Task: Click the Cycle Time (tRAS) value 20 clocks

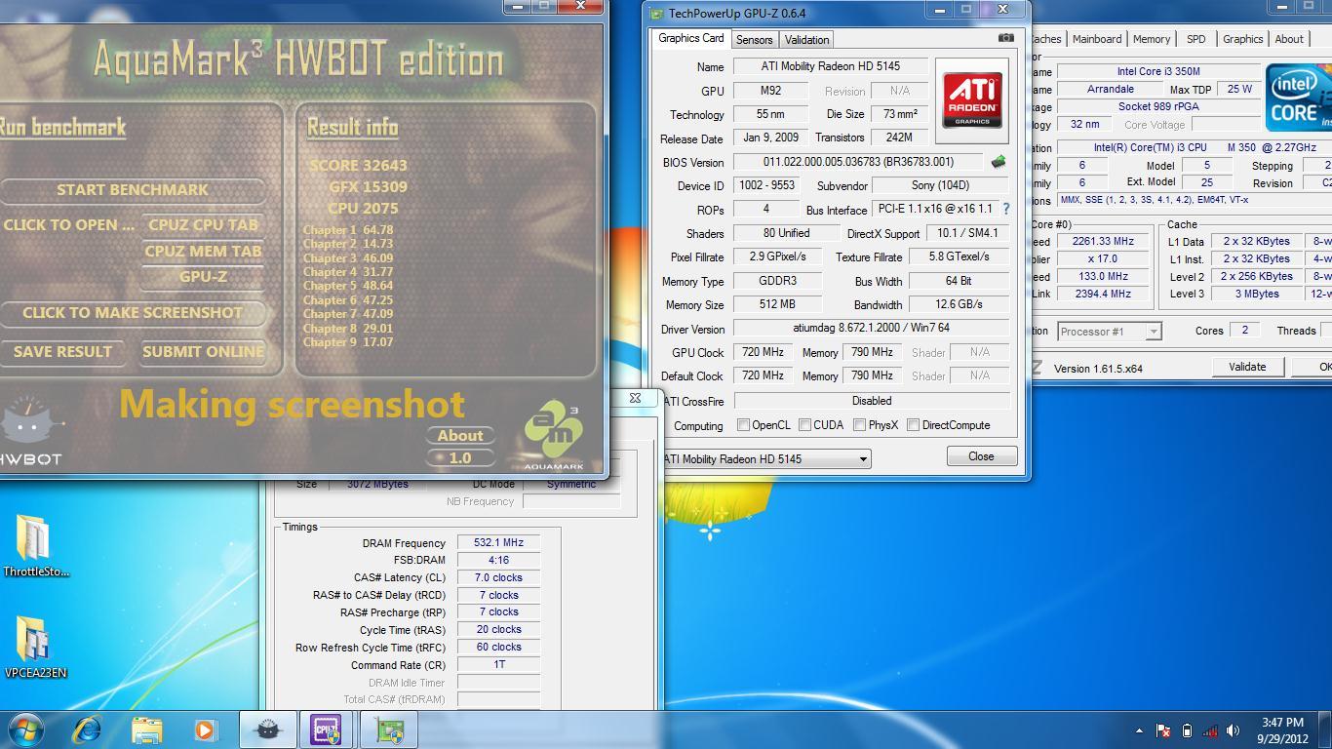Action: (x=498, y=630)
